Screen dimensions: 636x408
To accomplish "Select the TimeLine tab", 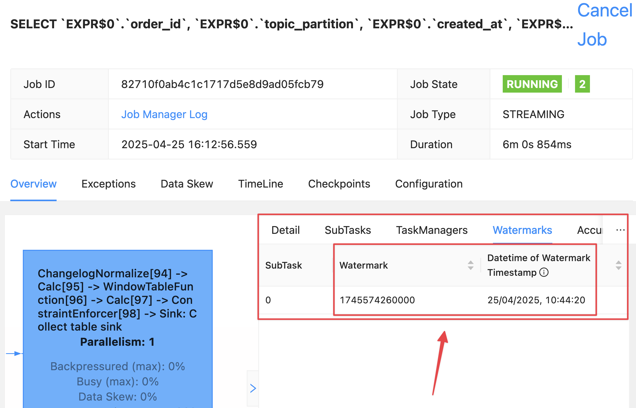I will pyautogui.click(x=260, y=184).
